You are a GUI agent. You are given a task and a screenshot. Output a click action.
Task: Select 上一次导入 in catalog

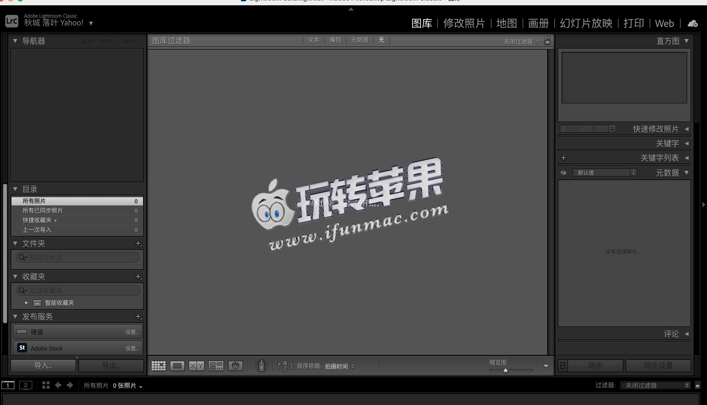[x=77, y=230]
